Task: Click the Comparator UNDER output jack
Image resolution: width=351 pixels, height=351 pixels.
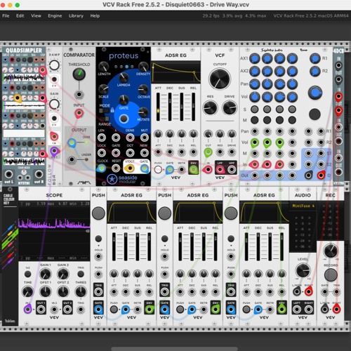Action: coord(72,160)
